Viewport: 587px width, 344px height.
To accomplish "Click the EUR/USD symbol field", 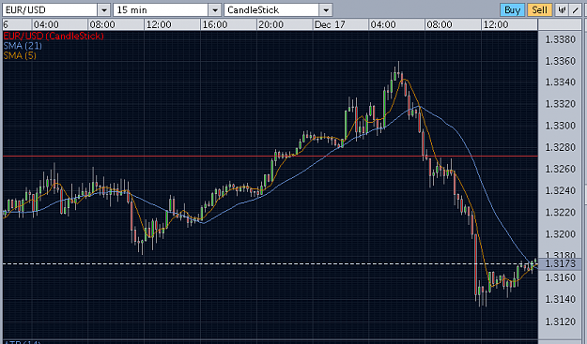I will 50,10.
